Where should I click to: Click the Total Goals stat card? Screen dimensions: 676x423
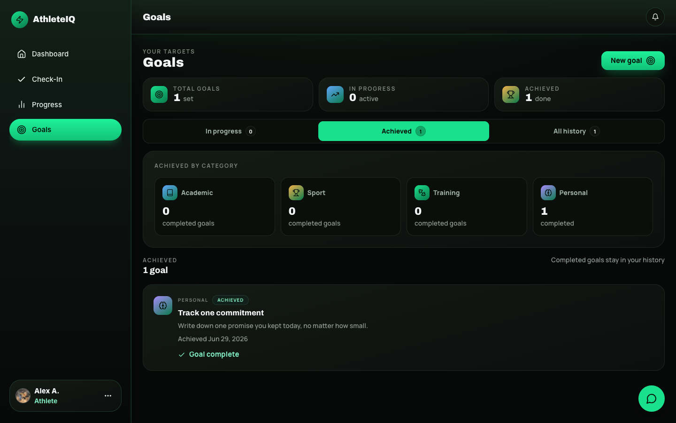228,94
